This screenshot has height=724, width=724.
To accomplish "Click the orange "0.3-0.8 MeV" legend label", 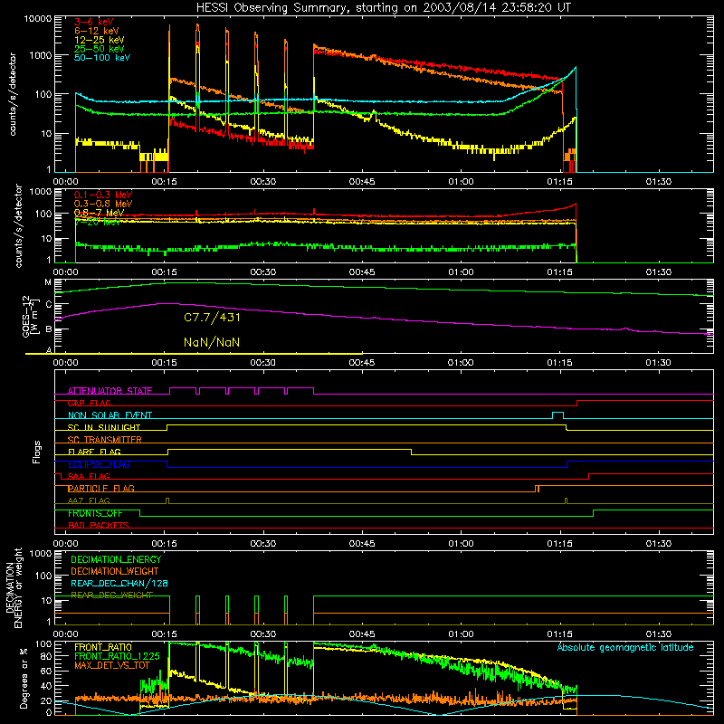I will 103,204.
